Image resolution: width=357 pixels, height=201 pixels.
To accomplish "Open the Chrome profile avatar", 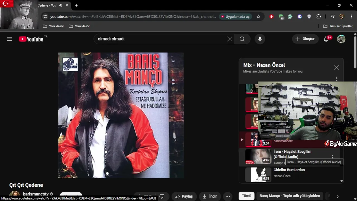I will pos(342,16).
